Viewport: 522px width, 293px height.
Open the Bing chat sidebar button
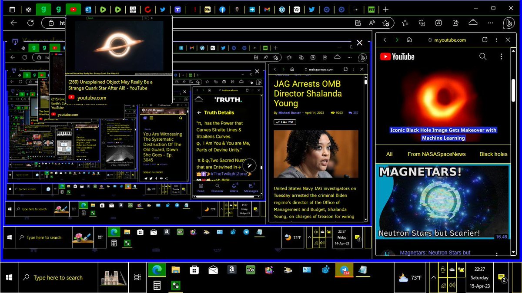coord(509,23)
